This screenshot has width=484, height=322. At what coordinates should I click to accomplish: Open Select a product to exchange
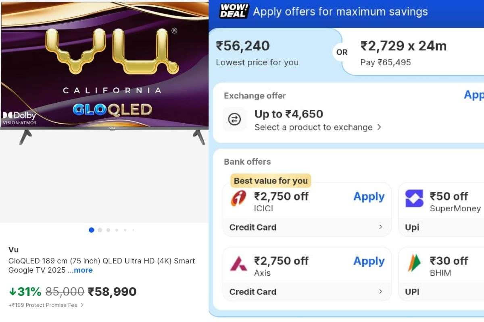(x=317, y=128)
